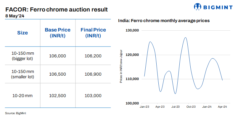The width and height of the screenshot is (238, 118).
Task: Select the Final Price (INR/t) header
Action: click(x=93, y=33)
